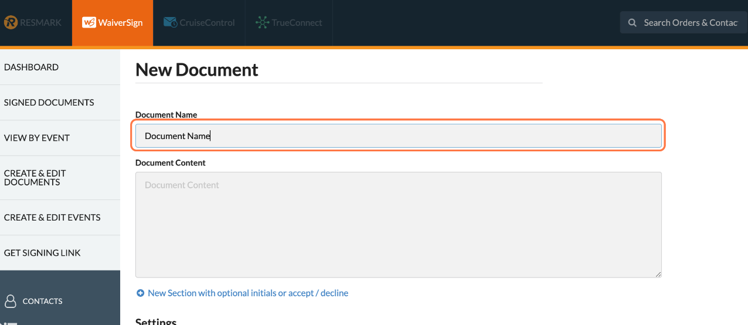The width and height of the screenshot is (748, 325).
Task: Click inside the Document Content textarea
Action: (x=398, y=224)
